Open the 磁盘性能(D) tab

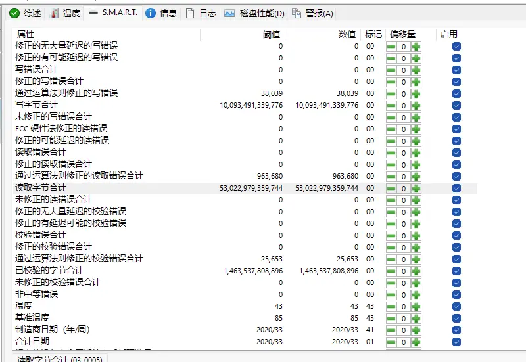254,13
